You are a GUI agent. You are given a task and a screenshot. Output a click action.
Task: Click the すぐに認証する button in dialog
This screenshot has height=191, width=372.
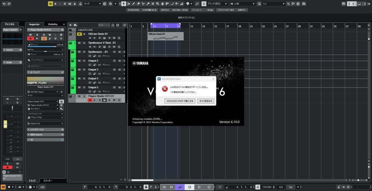point(206,100)
